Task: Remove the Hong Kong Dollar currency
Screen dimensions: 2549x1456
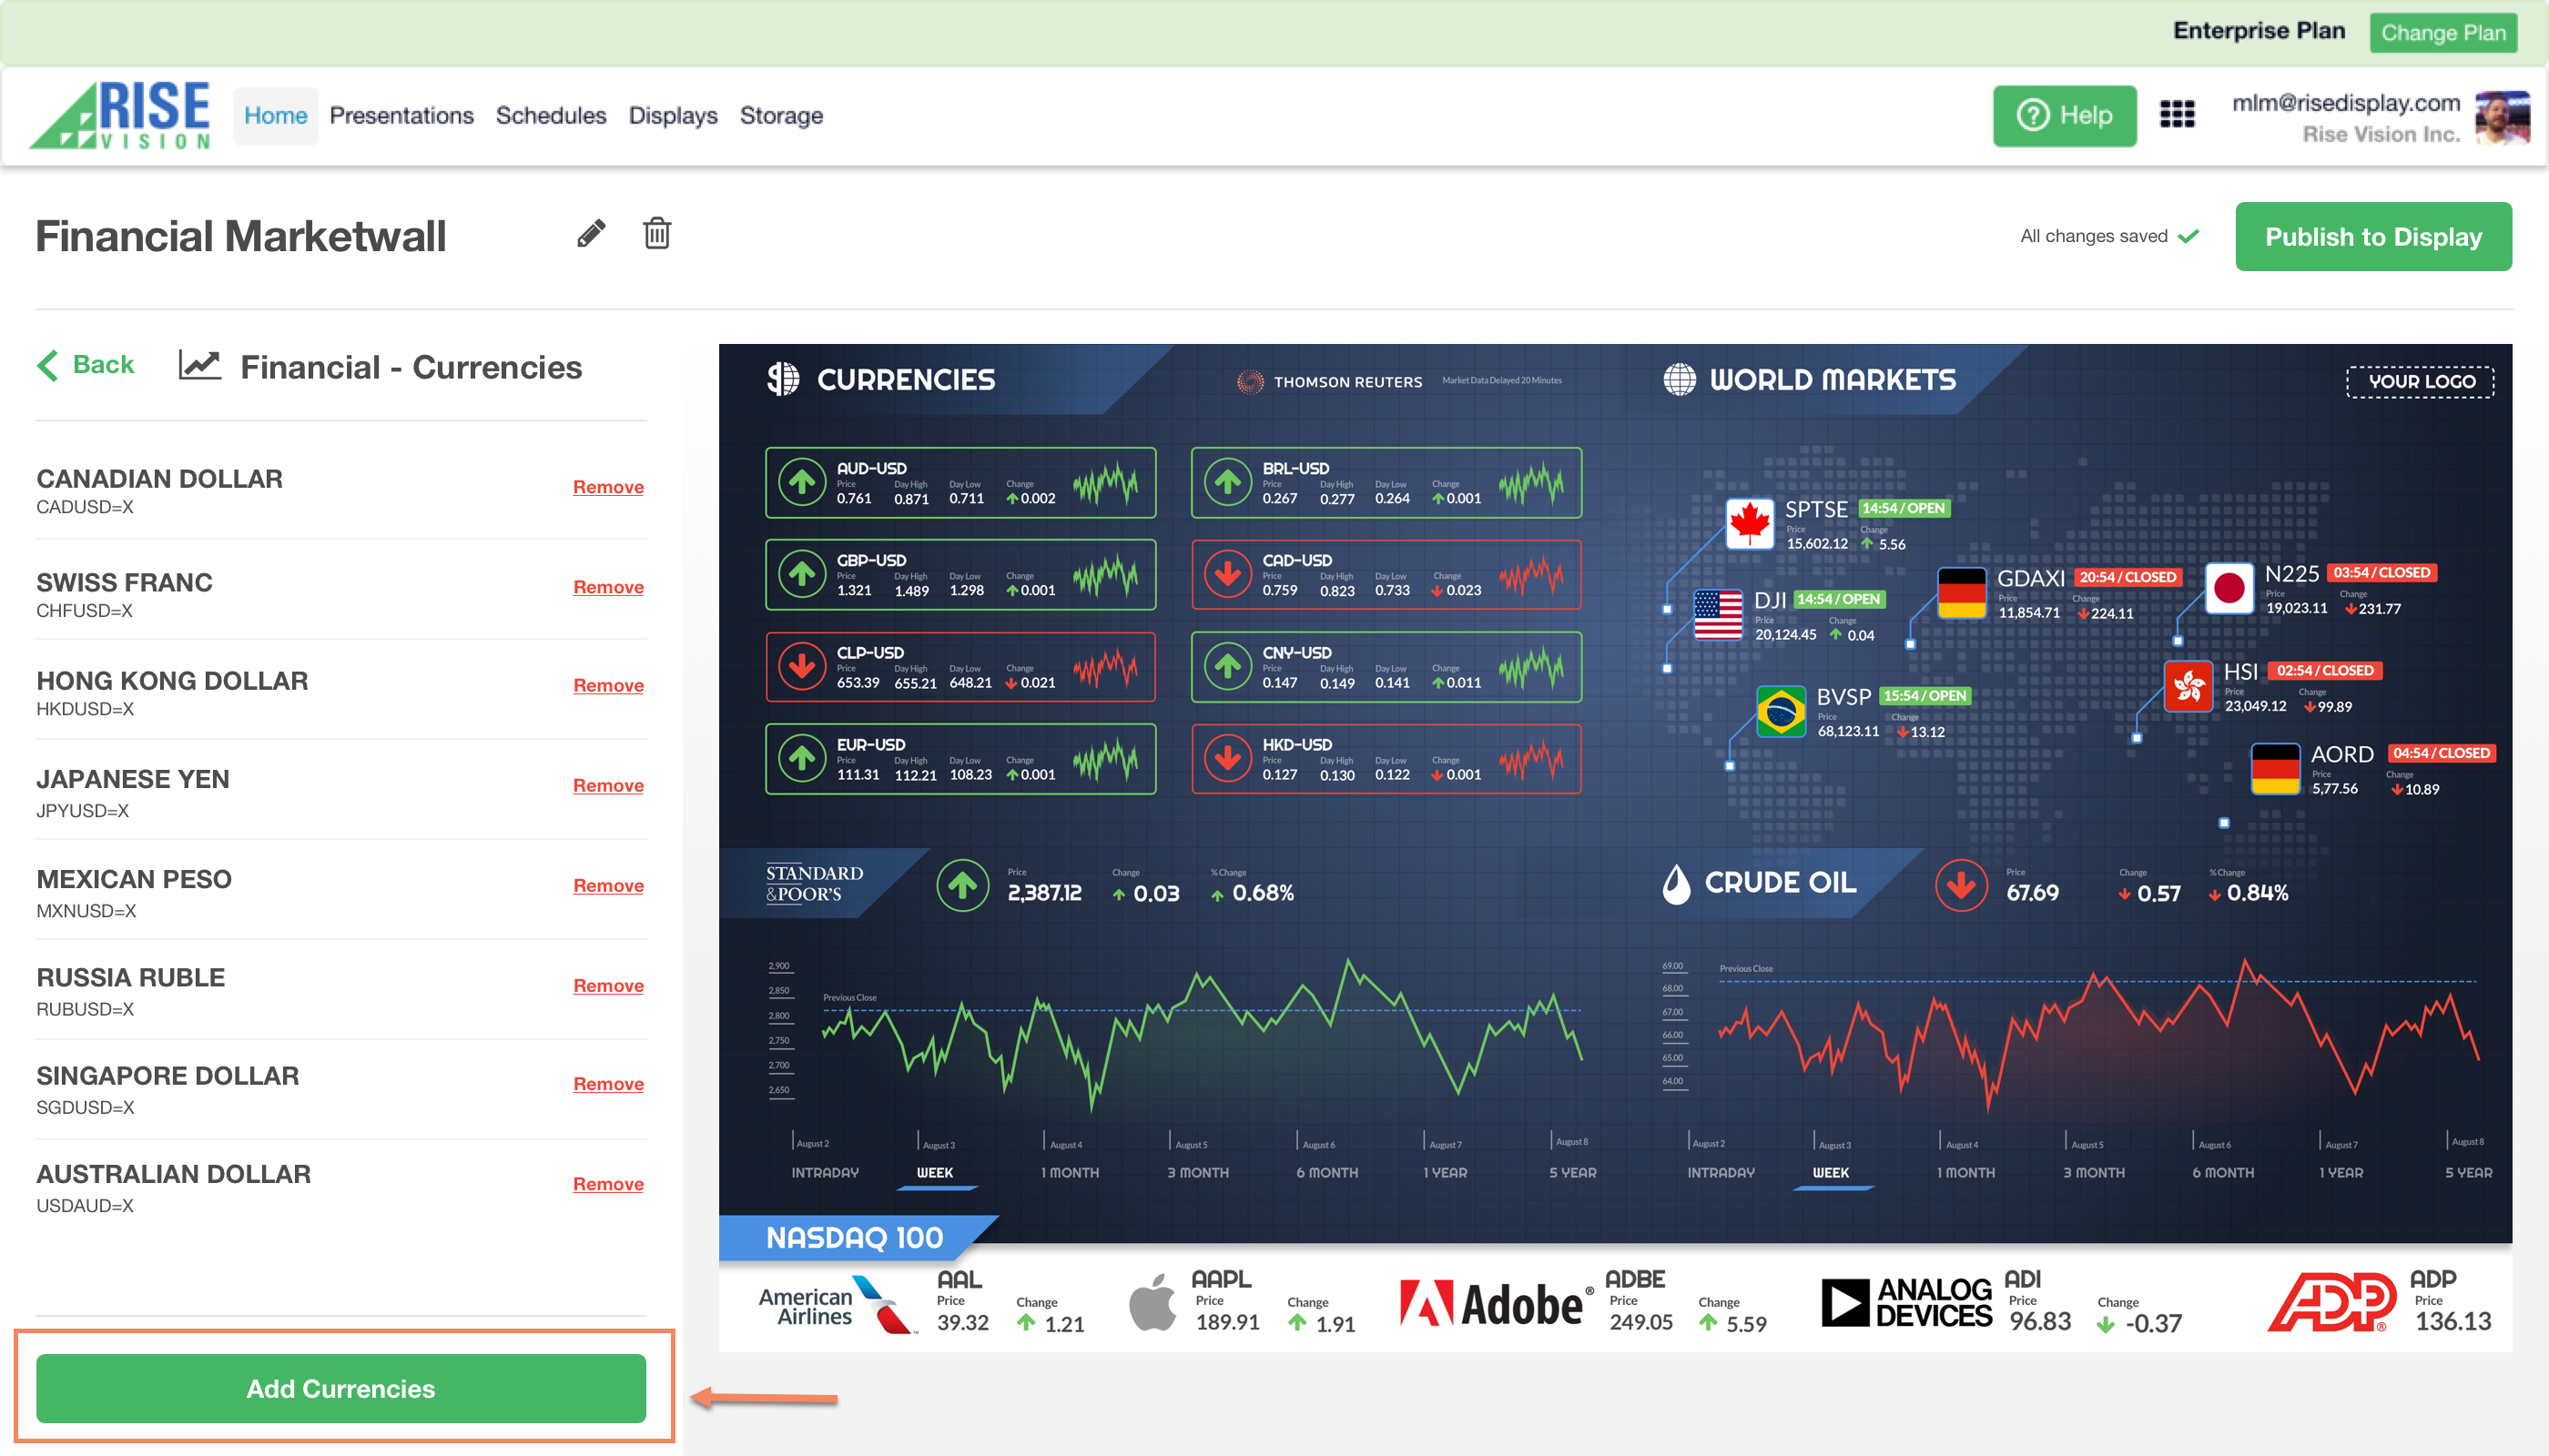Action: point(607,685)
